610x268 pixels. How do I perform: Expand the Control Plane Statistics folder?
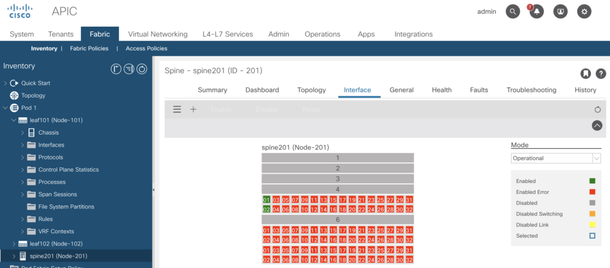[22, 170]
